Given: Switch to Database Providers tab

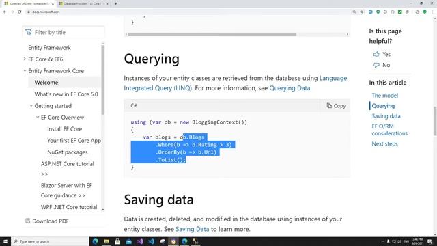Looking at the screenshot, I should [83, 4].
